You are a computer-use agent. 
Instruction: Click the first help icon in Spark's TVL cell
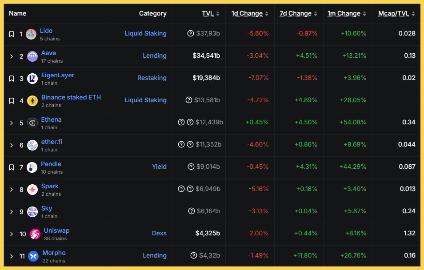click(x=181, y=189)
